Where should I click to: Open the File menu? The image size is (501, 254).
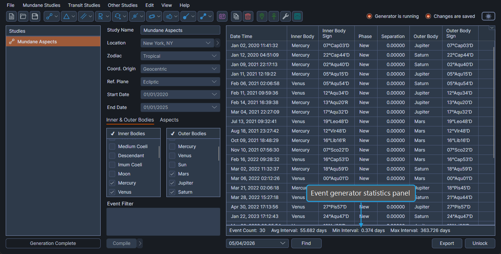coord(11,5)
